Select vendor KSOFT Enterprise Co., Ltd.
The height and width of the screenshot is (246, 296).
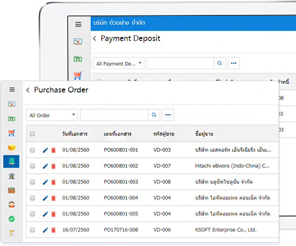[226, 230]
